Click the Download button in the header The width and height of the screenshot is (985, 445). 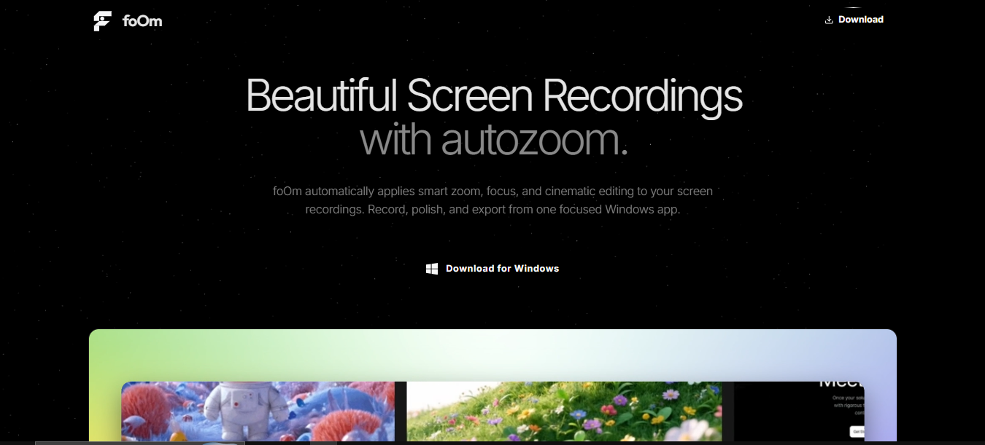click(x=854, y=20)
